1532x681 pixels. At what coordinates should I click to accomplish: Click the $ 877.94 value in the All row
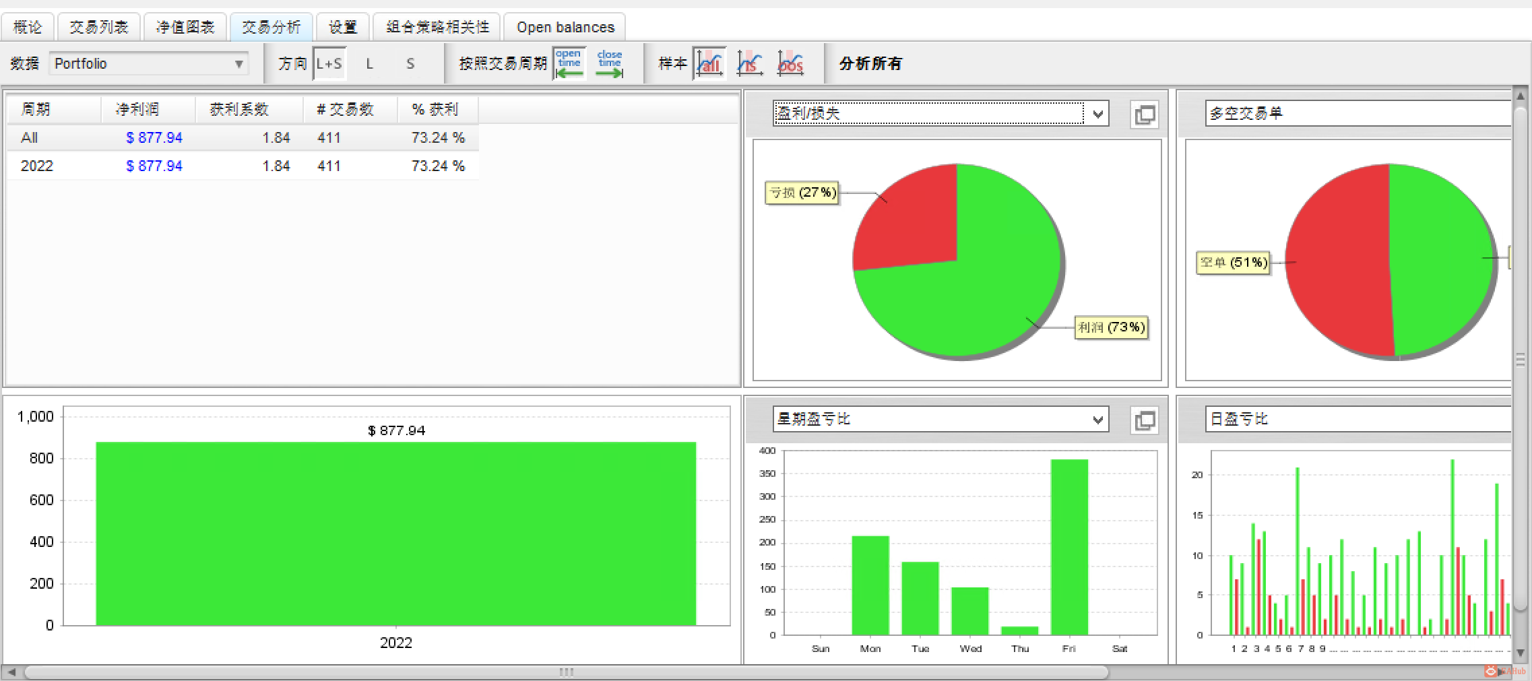154,138
